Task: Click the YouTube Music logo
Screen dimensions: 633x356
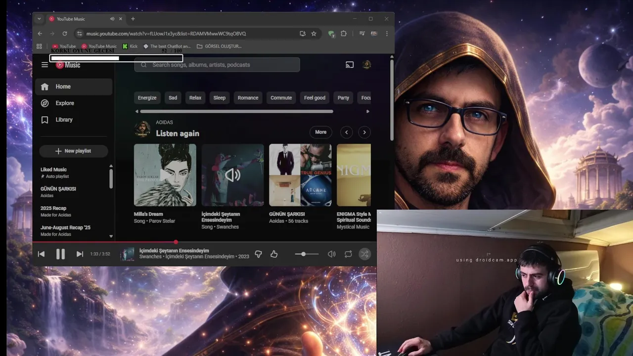Action: pos(68,65)
